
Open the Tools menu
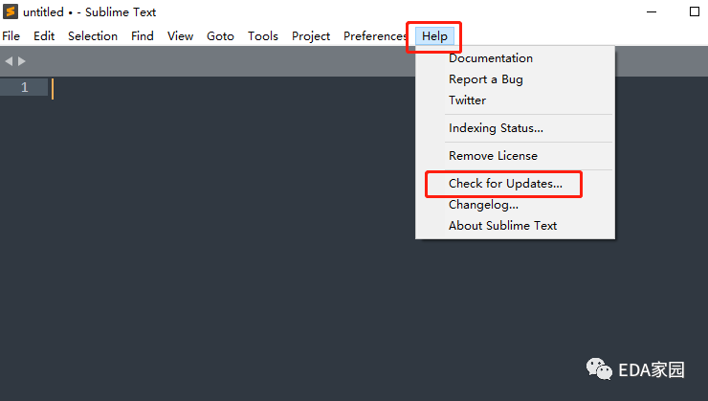263,36
